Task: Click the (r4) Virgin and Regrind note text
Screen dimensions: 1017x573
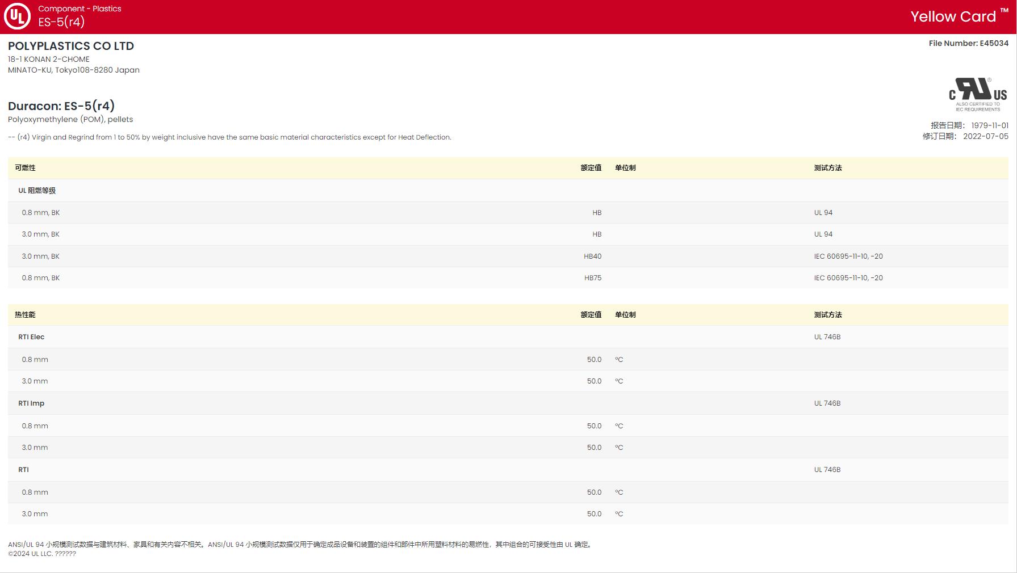Action: (229, 137)
